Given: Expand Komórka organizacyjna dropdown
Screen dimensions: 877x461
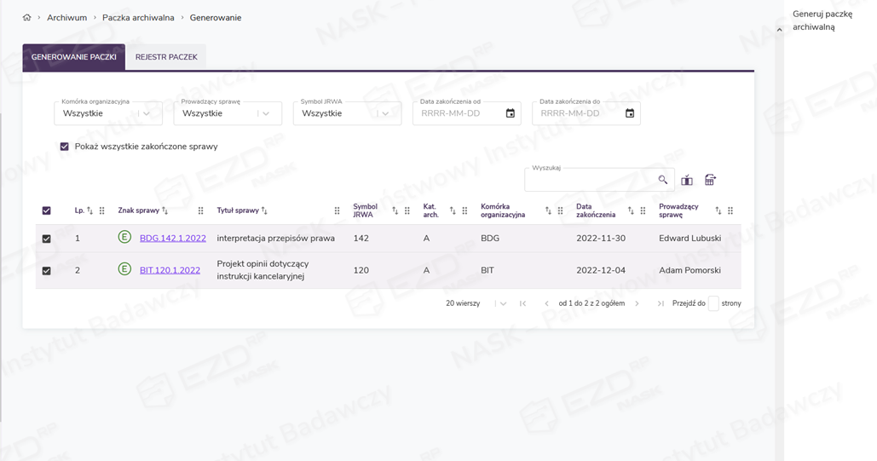Looking at the screenshot, I should (147, 113).
